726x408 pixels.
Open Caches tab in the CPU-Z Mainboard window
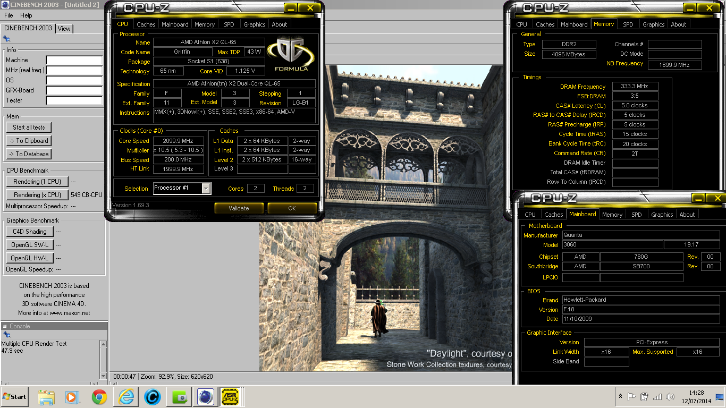click(x=553, y=215)
